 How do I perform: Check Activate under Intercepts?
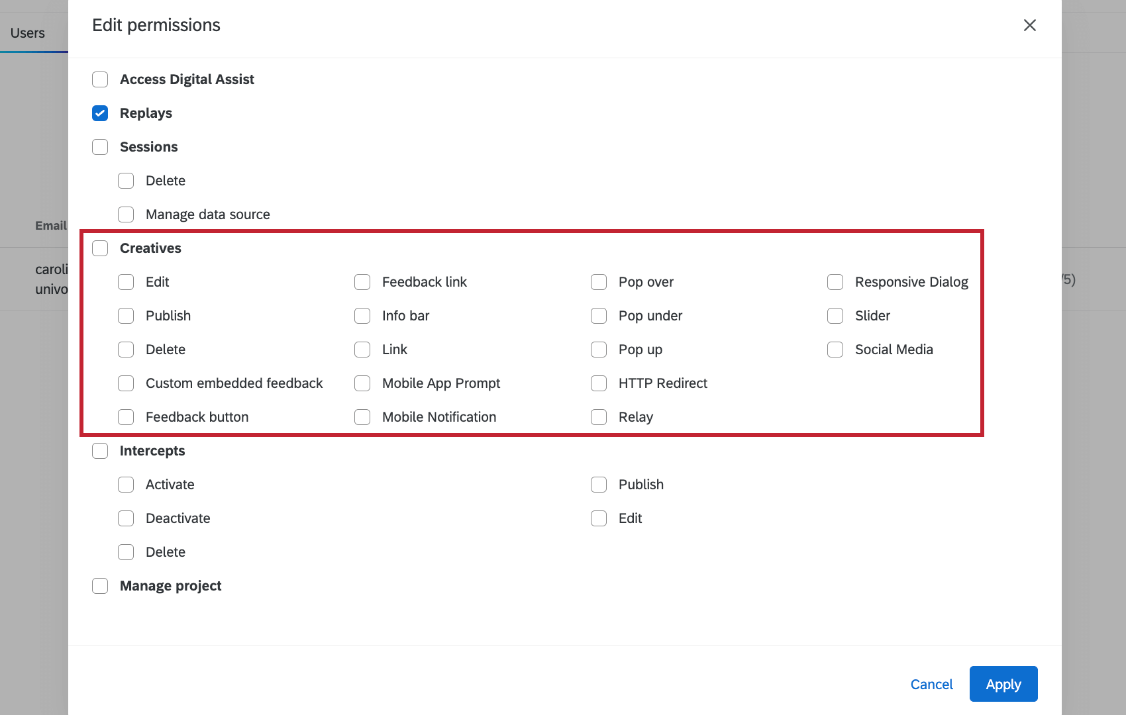[x=126, y=484]
